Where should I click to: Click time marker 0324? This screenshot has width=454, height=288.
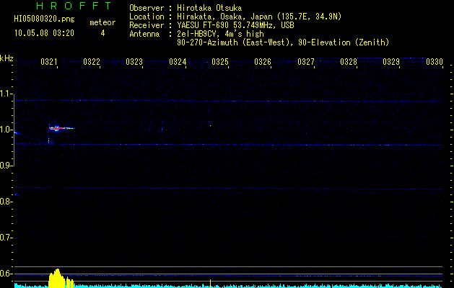[x=178, y=62]
